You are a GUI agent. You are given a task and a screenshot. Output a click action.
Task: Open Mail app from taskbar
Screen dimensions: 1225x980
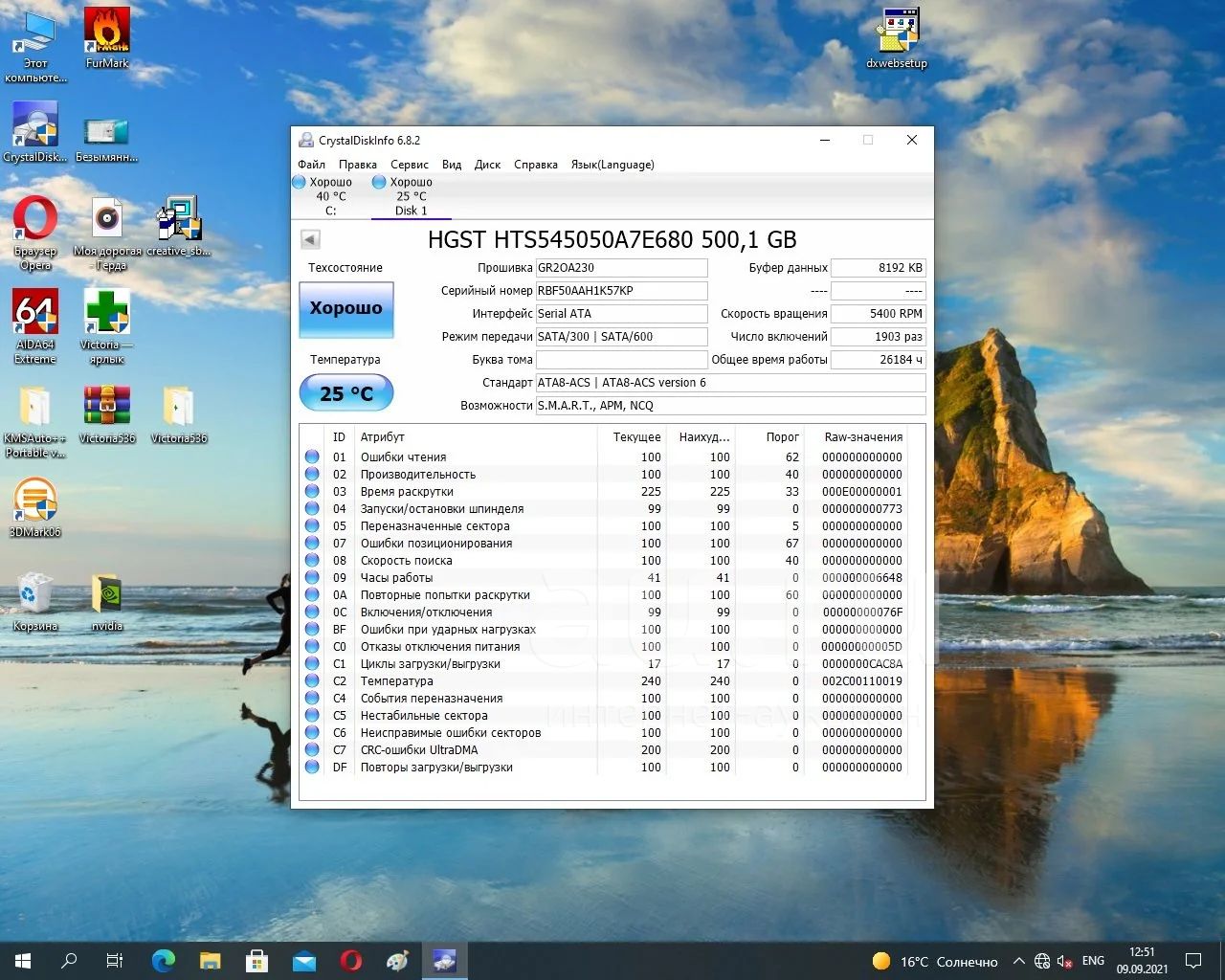click(303, 960)
